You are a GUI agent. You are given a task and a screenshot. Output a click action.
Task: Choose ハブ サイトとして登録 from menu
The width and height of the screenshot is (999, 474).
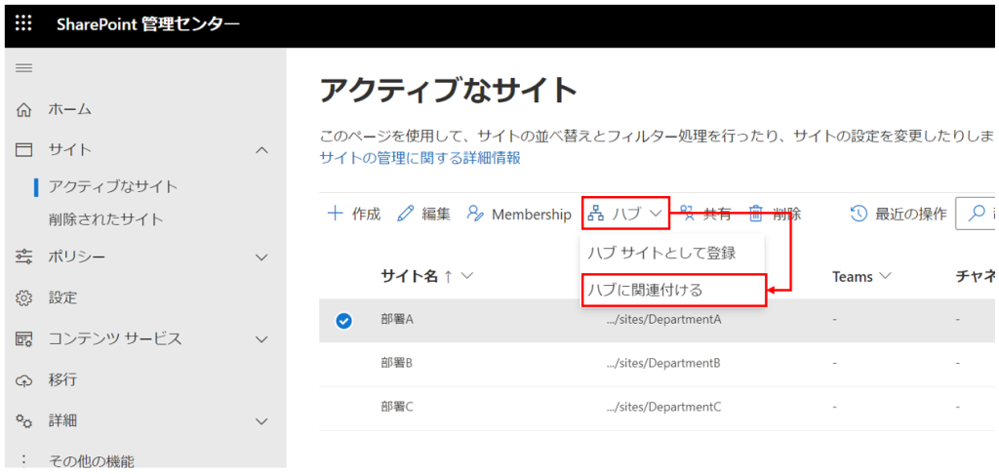click(x=660, y=252)
